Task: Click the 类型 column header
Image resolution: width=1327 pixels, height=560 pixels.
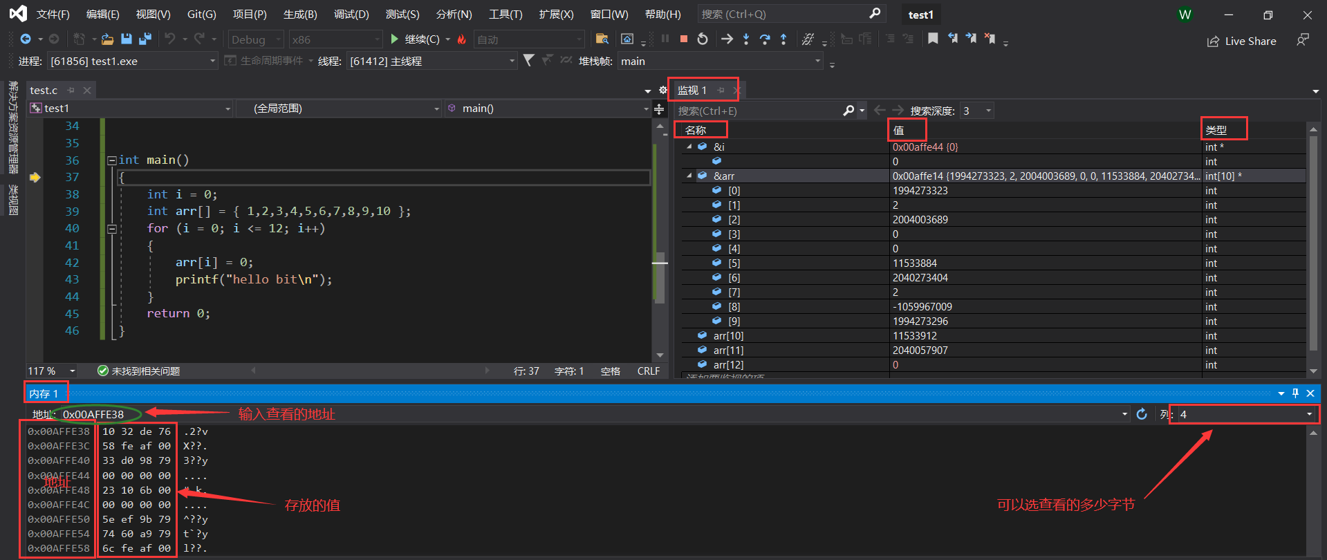Action: (x=1216, y=130)
